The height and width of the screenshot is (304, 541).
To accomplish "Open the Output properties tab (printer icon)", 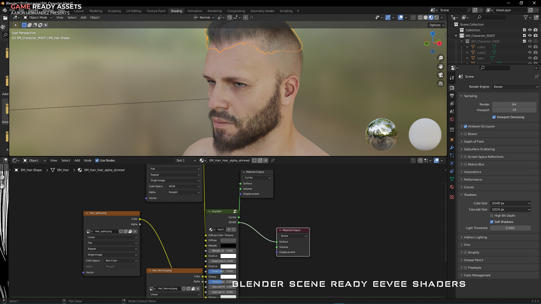I will click(452, 95).
